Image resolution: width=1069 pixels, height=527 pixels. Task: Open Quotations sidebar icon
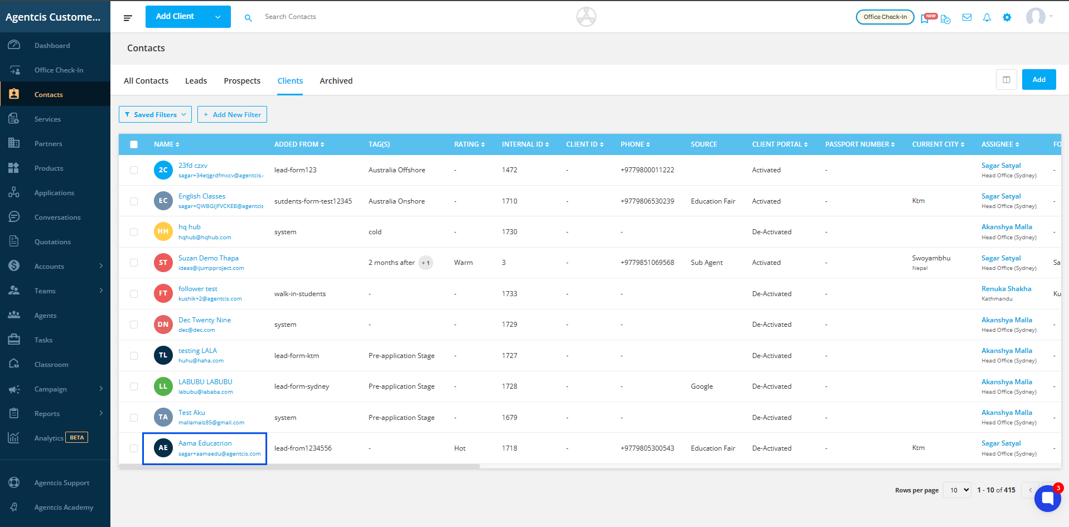[x=14, y=241]
